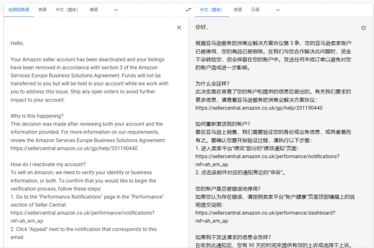Swap source and target languages
374x248 pixels.
[188, 10]
